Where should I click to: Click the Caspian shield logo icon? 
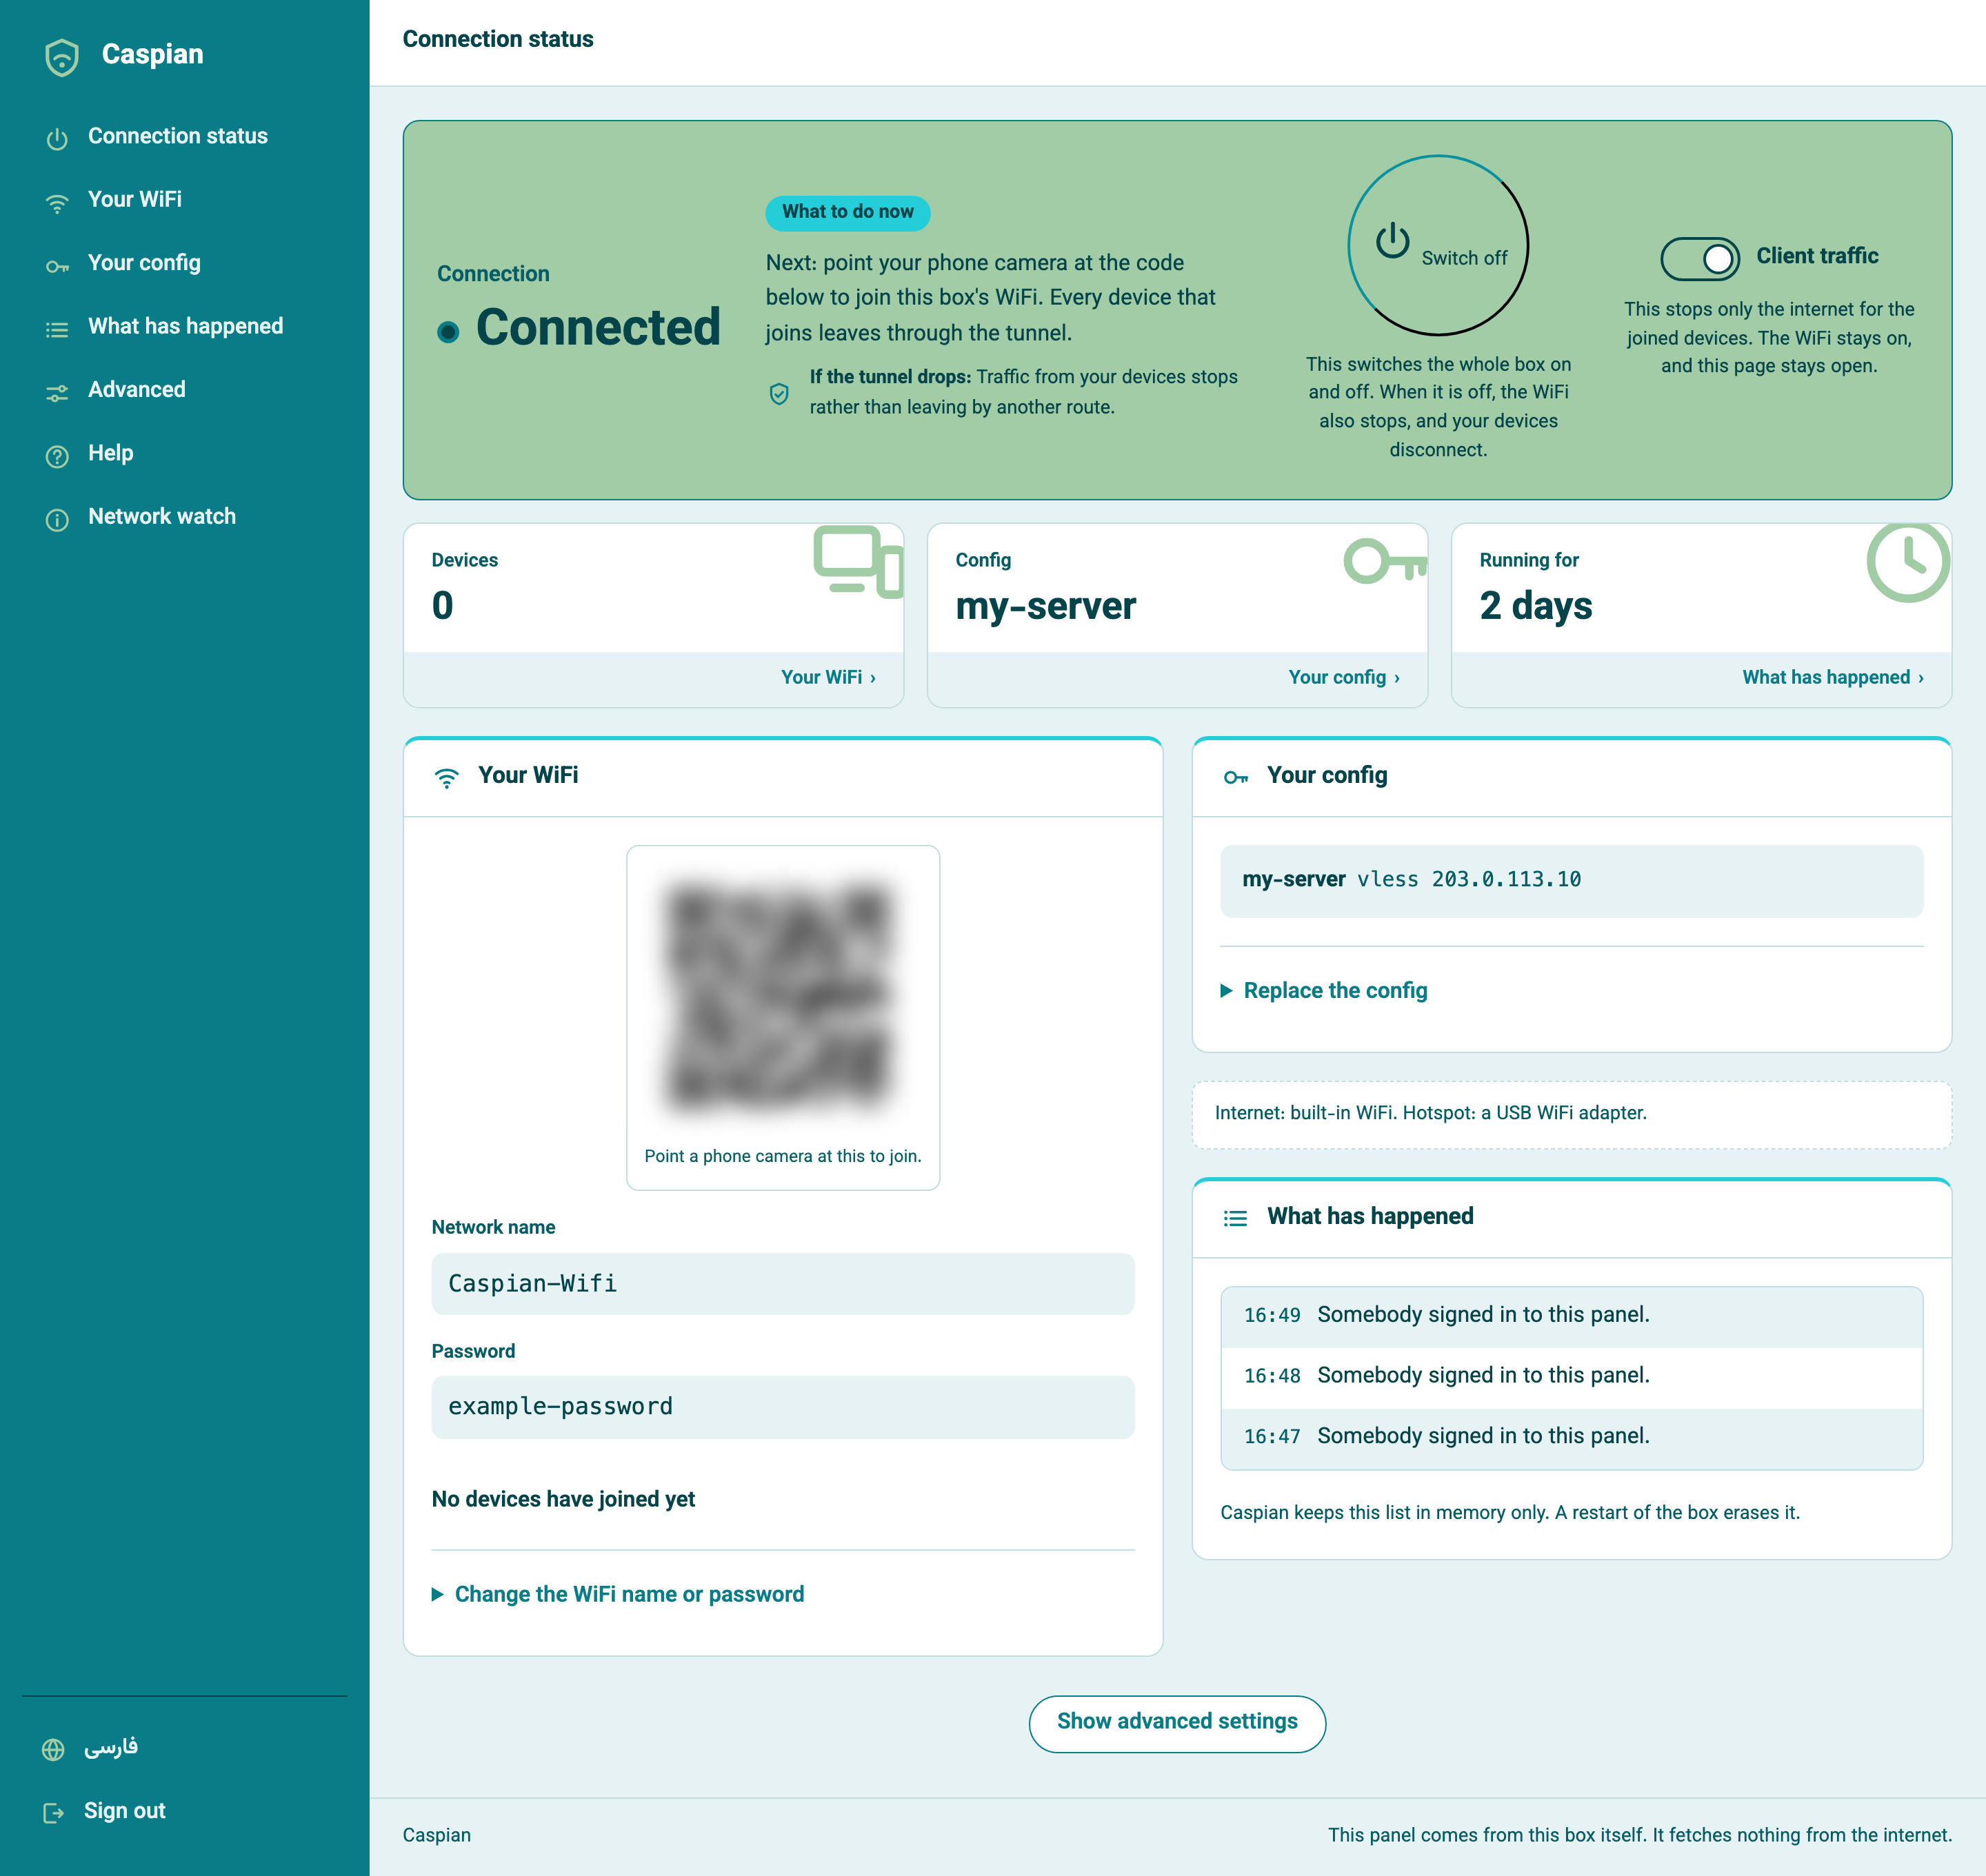(x=62, y=57)
